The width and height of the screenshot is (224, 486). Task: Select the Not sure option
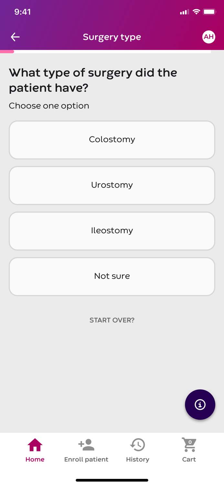[x=112, y=276]
